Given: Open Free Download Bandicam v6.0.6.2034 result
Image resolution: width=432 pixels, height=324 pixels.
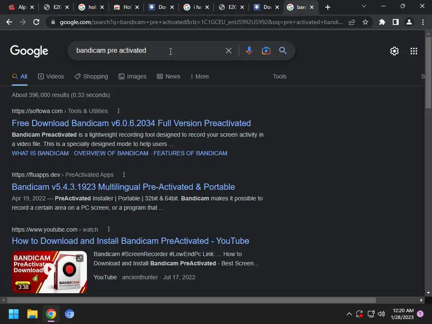Looking at the screenshot, I should pos(131,123).
